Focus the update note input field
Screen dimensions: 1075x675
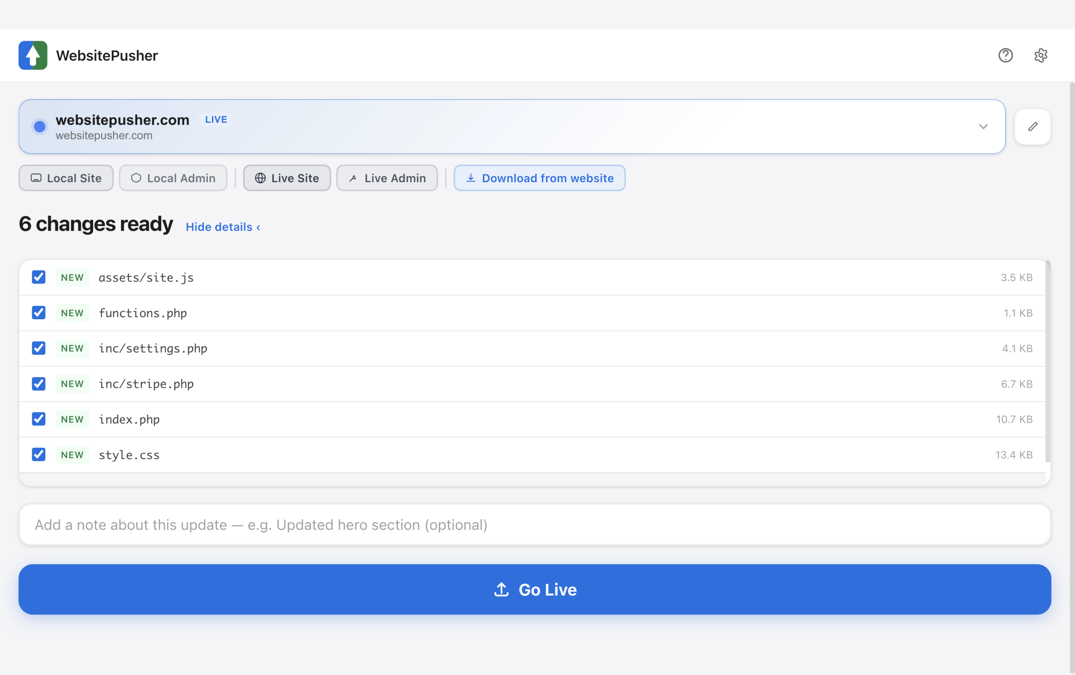535,525
